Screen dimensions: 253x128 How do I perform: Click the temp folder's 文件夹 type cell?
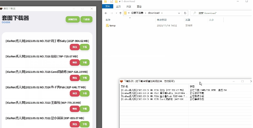pyautogui.click(x=189, y=26)
